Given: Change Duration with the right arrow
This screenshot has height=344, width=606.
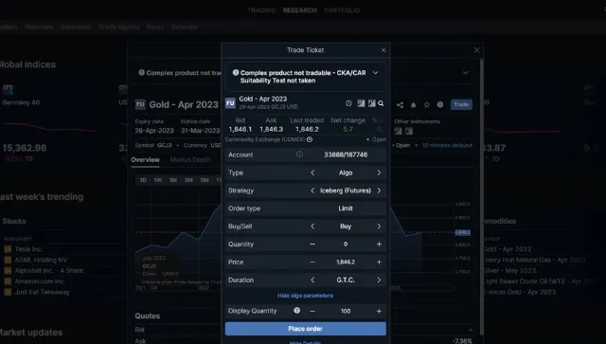Looking at the screenshot, I should click(379, 280).
